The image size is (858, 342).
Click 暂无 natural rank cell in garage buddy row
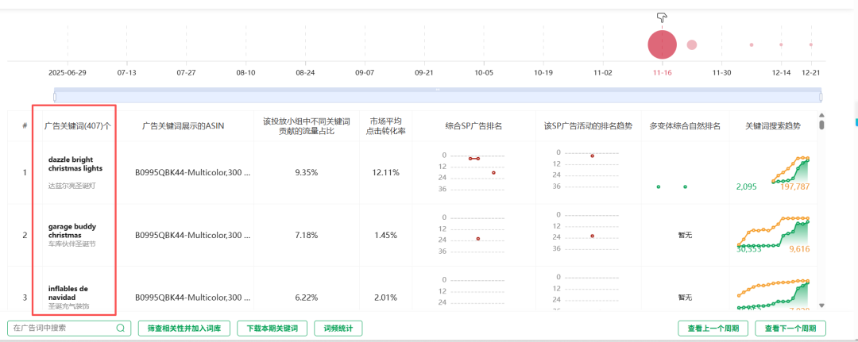point(685,235)
